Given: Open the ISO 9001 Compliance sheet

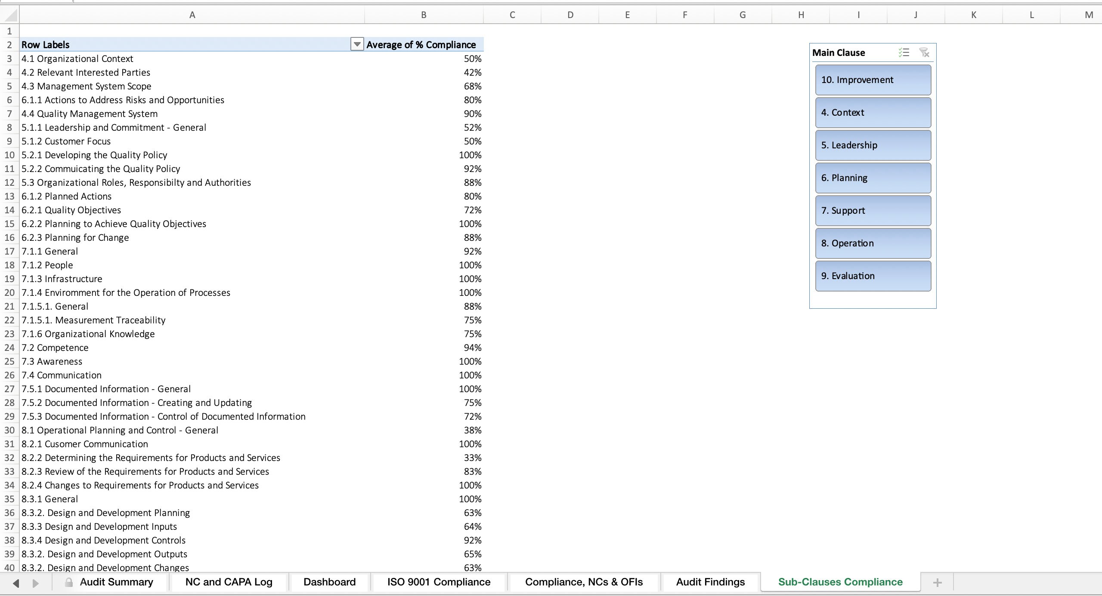Looking at the screenshot, I should coord(439,582).
